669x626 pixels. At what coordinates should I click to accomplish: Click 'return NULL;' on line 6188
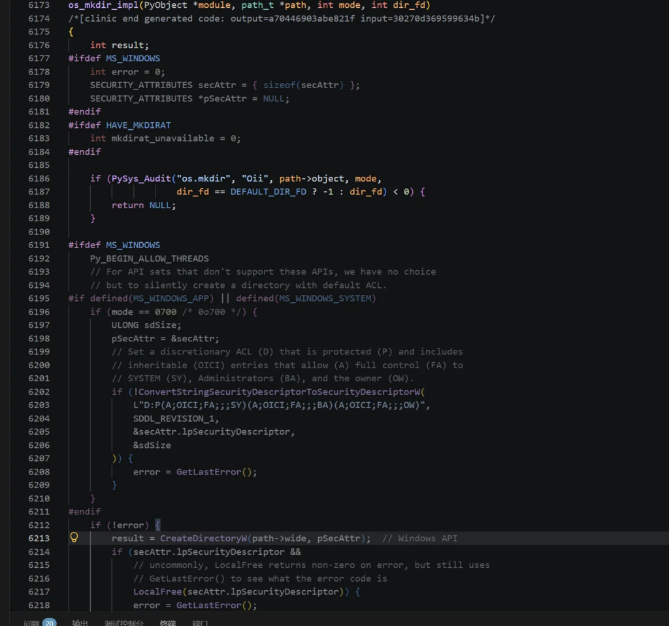[143, 205]
